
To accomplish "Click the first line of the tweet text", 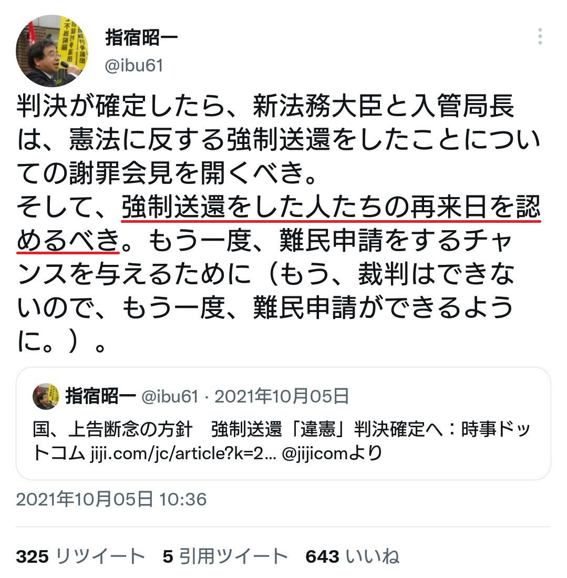I will pos(265,106).
